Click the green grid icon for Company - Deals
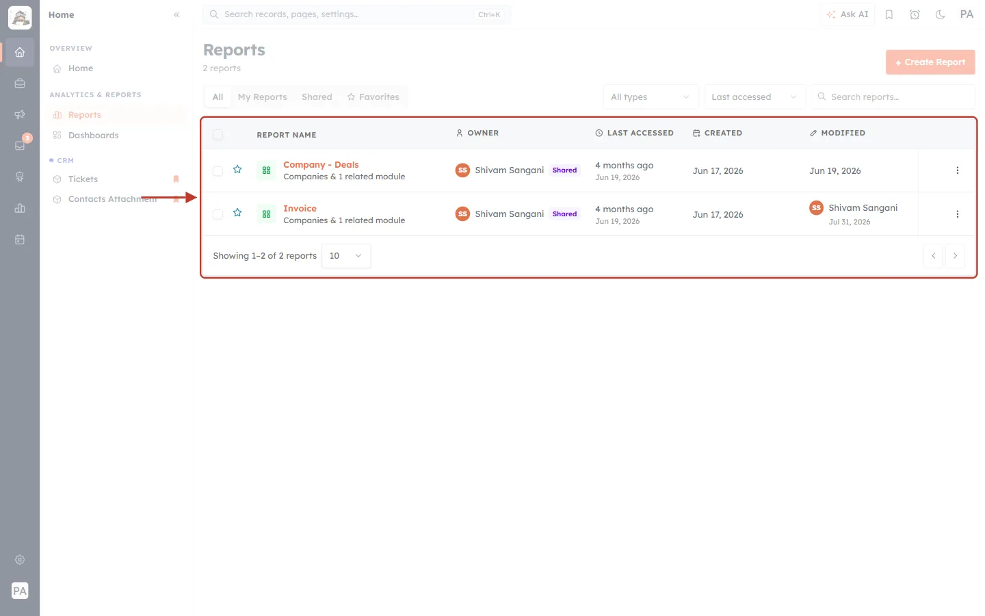985x616 pixels. pos(267,170)
